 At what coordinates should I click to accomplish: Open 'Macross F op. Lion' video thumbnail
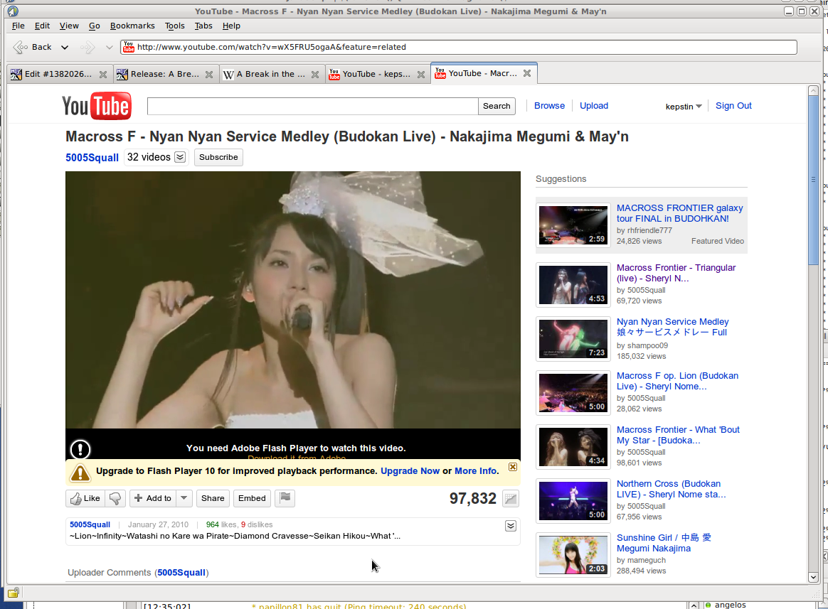pyautogui.click(x=573, y=393)
